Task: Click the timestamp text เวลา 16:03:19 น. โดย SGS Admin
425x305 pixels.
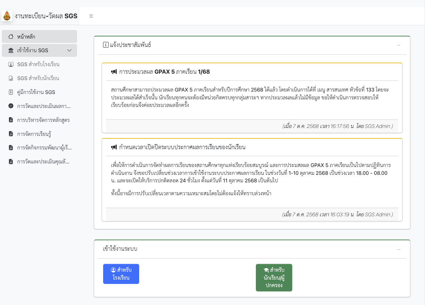Action: pyautogui.click(x=356, y=214)
